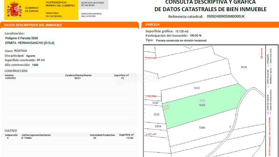The width and height of the screenshot is (279, 157).
Task: Click construction year '1990'
Action: pos(35,65)
